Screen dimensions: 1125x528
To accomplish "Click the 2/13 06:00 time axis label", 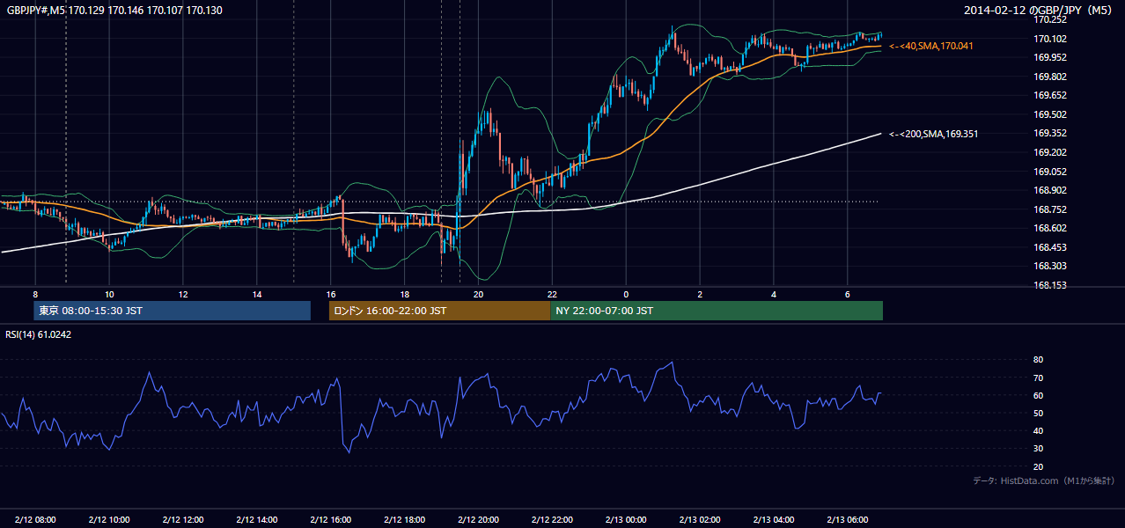I will pyautogui.click(x=849, y=520).
